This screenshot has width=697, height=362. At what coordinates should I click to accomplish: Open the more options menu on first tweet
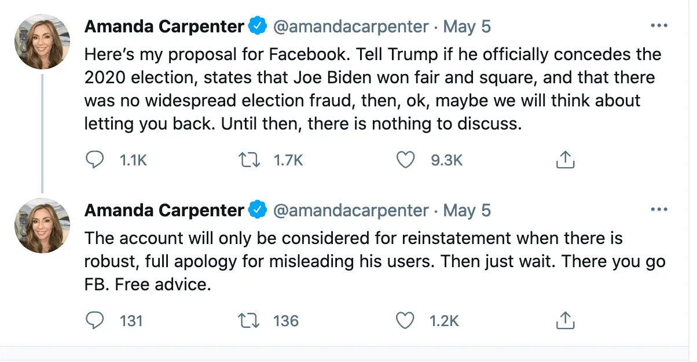tap(659, 26)
